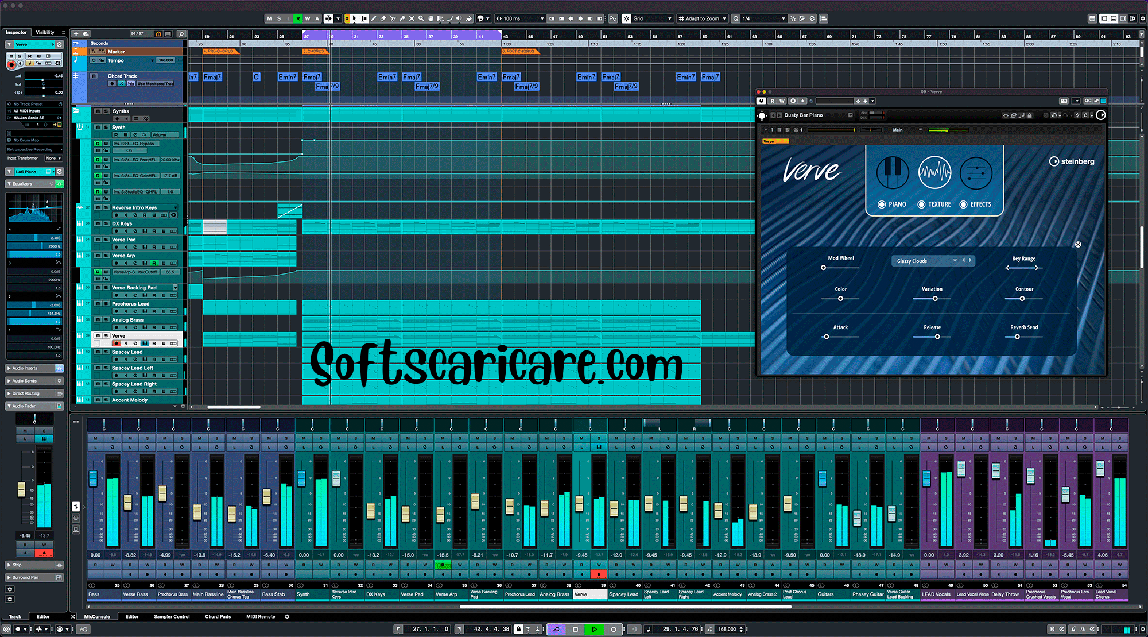Image resolution: width=1148 pixels, height=637 pixels.
Task: Open the MIDI Remote tab
Action: coord(261,617)
